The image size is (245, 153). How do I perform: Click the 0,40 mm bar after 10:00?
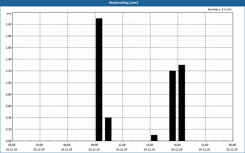(108, 129)
